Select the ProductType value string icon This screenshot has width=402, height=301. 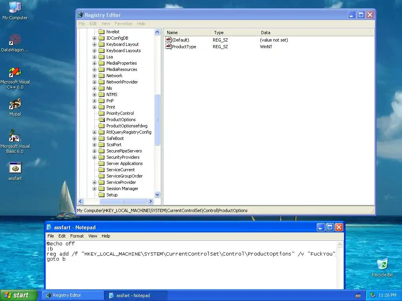pyautogui.click(x=168, y=46)
